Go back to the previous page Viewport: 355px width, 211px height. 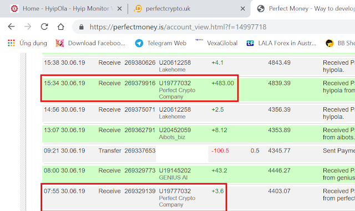pos(11,27)
